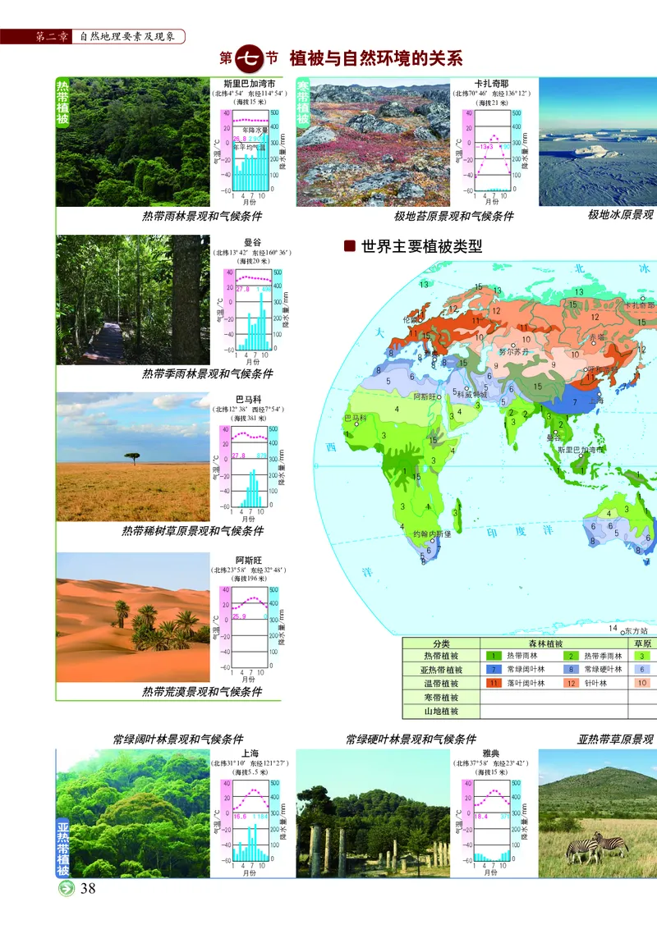Viewport: 657px width, 934px height.
Task: Click the red square bullet before 世界主要植被类型
Action: (x=350, y=245)
